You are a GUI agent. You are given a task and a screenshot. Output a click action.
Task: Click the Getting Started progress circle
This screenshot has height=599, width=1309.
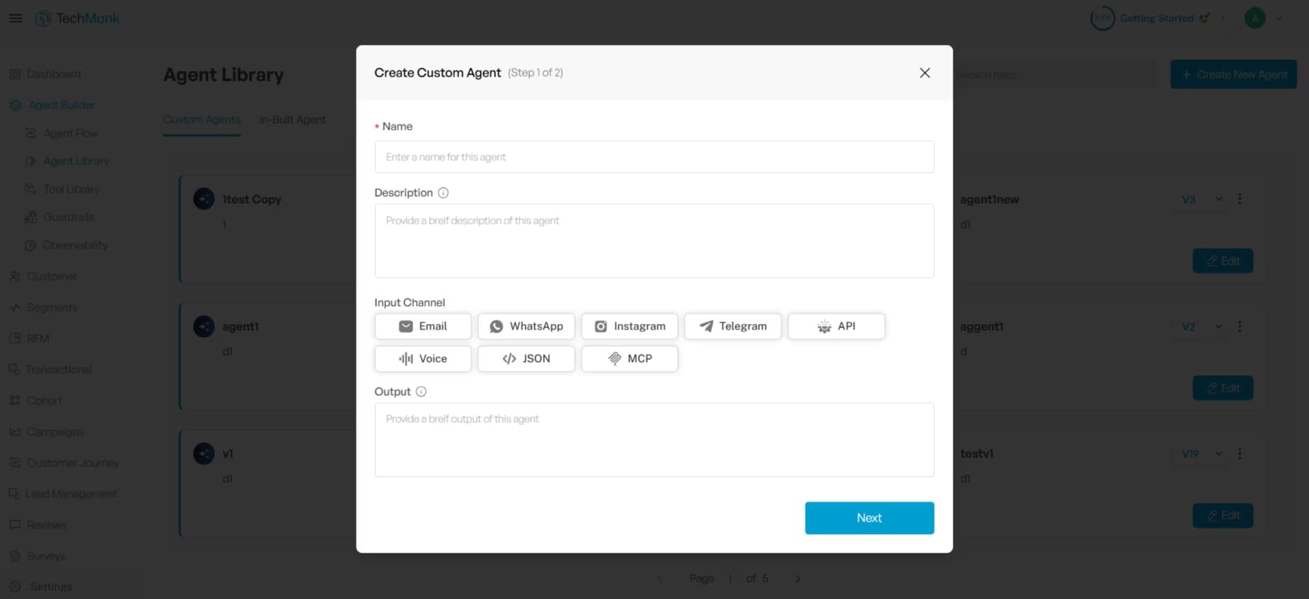point(1102,18)
